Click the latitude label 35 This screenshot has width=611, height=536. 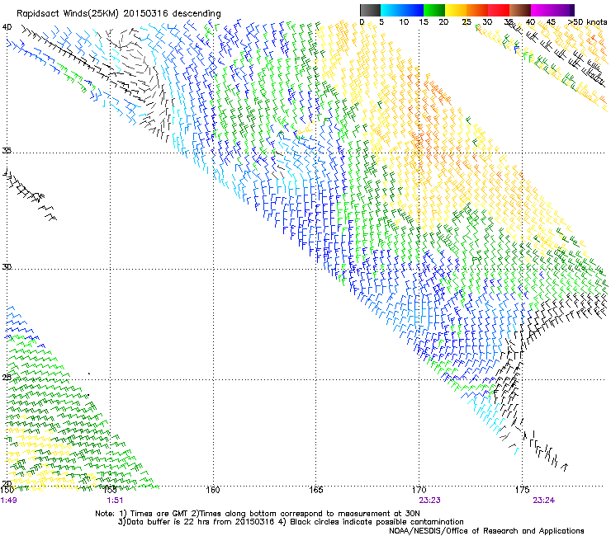tap(7, 150)
